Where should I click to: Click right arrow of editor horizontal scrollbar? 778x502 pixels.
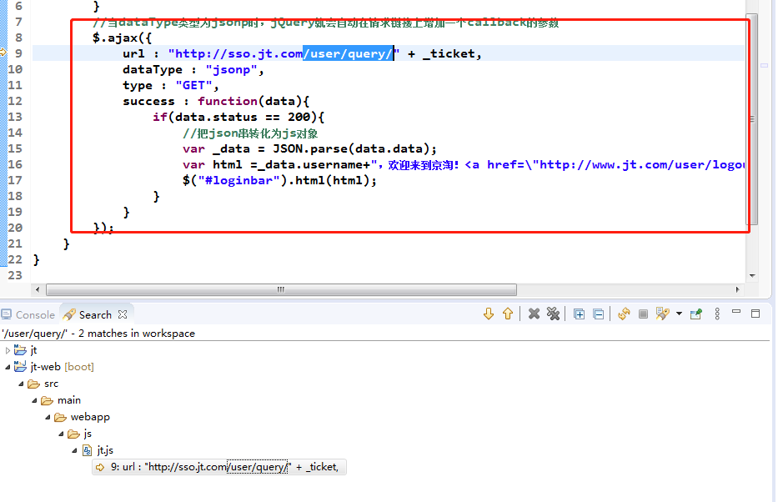(x=737, y=289)
